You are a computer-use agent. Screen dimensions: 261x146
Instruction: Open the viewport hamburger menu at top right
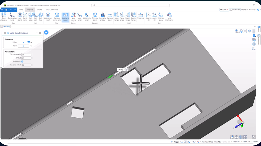254,31
